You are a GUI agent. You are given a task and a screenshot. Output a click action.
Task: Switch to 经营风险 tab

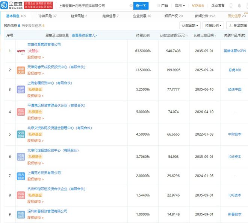(x=79, y=16)
